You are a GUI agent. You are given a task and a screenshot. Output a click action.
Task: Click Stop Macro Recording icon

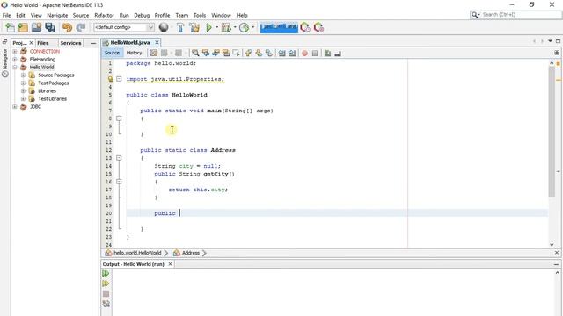coord(315,53)
